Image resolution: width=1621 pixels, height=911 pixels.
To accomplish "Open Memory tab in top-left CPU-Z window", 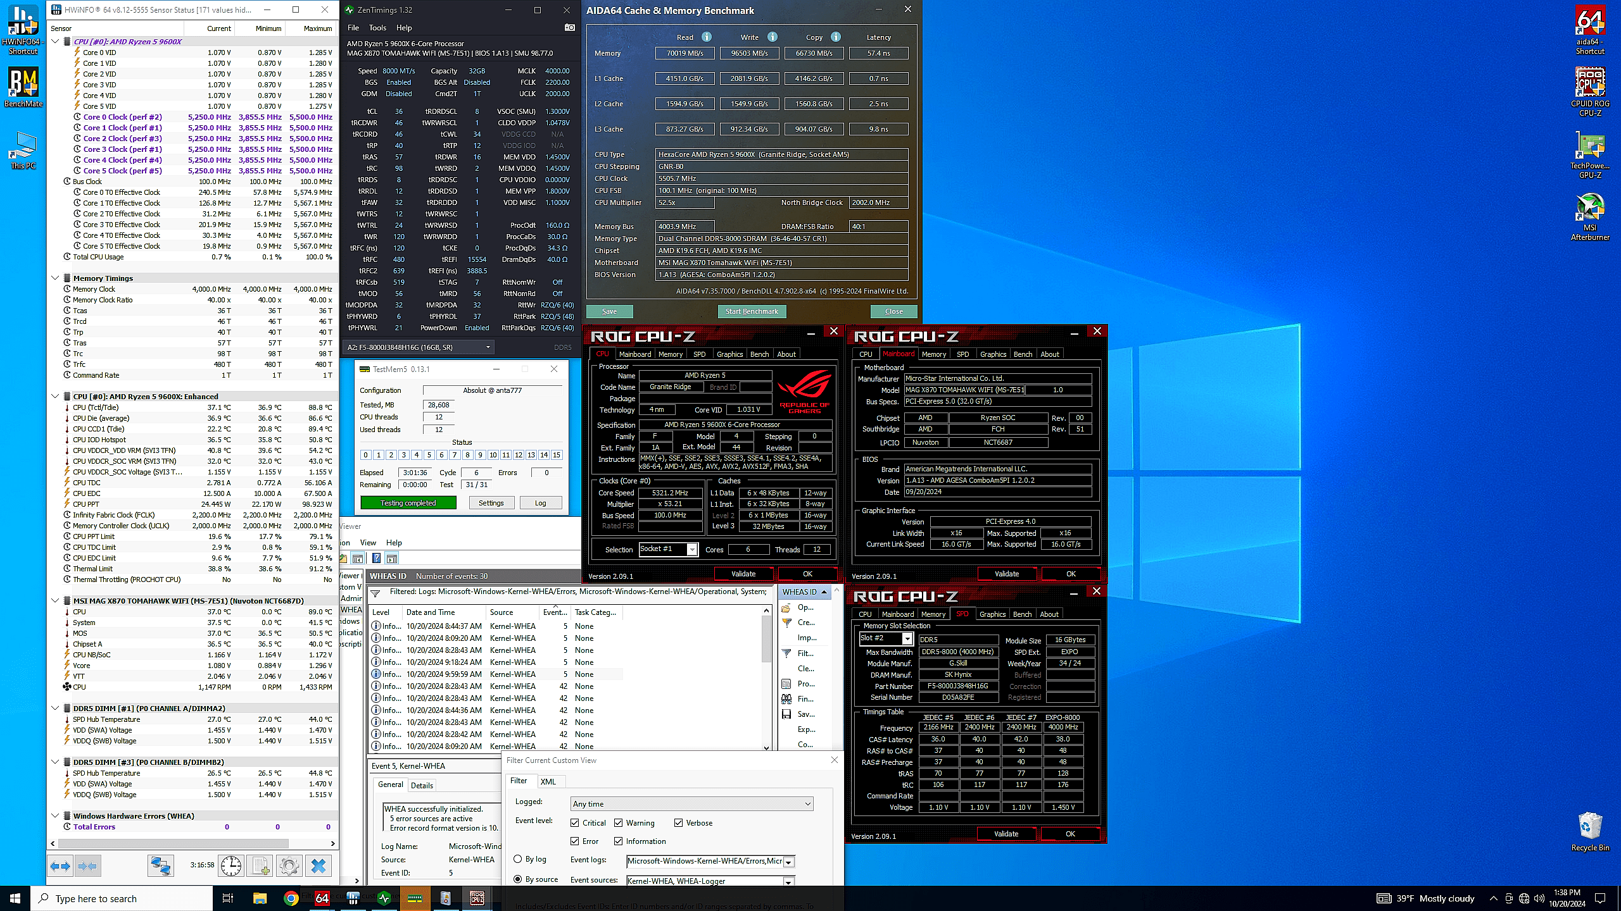I will (x=671, y=354).
